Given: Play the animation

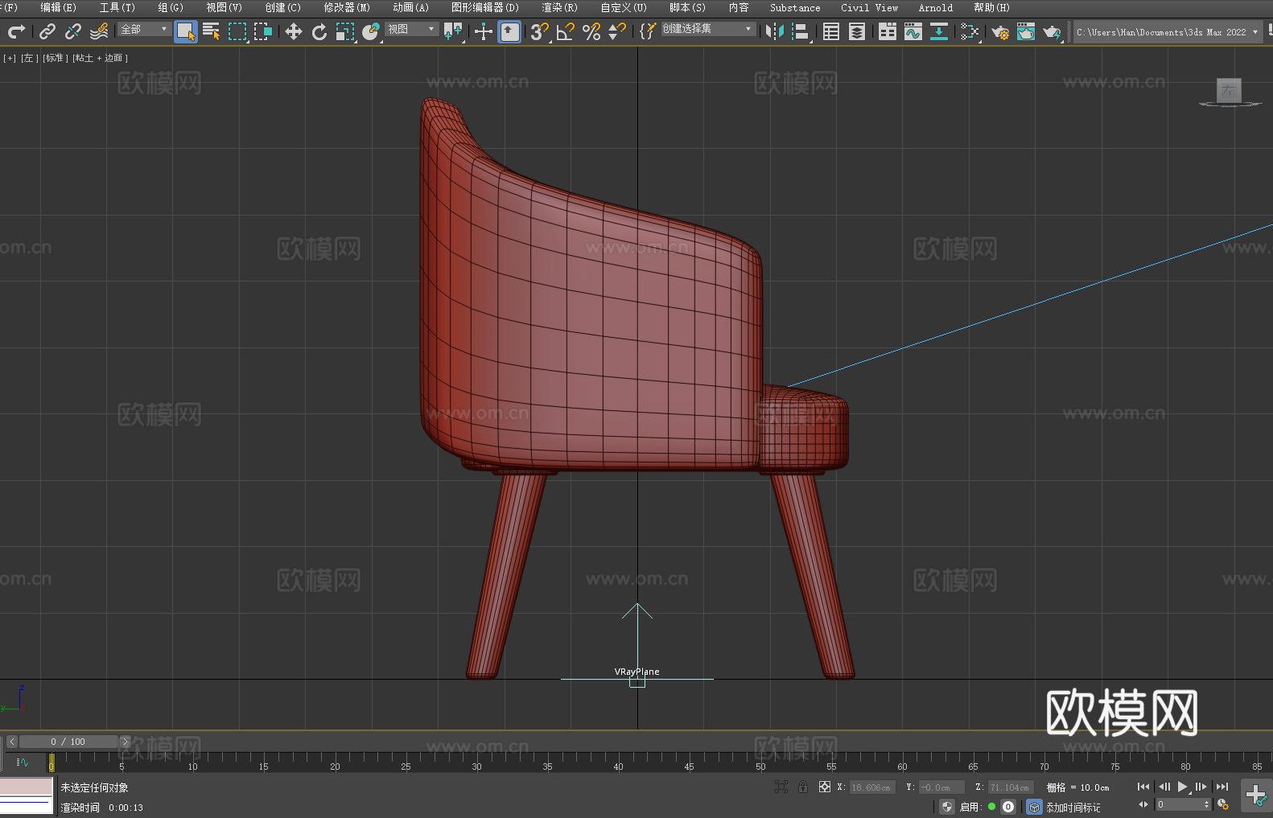Looking at the screenshot, I should pyautogui.click(x=1182, y=787).
